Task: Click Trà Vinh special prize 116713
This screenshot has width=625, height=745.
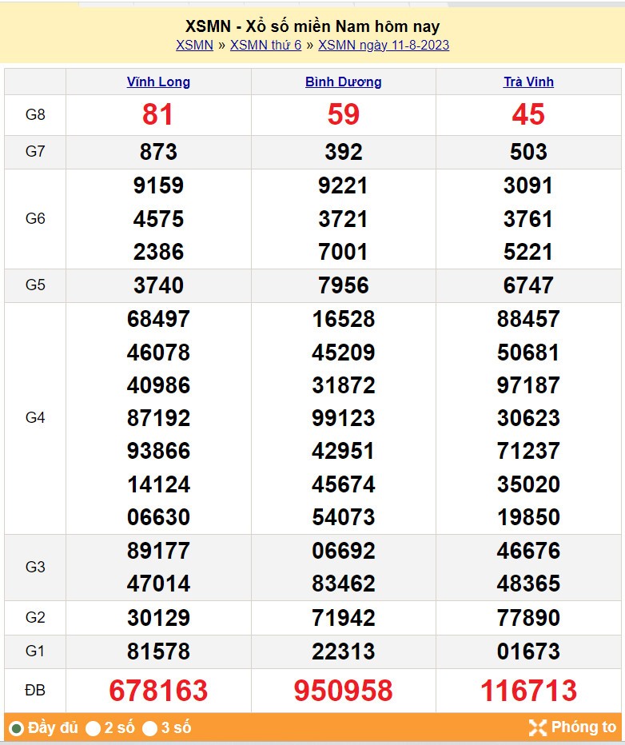Action: tap(528, 691)
